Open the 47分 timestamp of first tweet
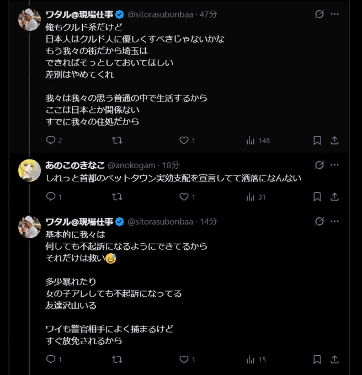The width and height of the screenshot is (362, 375). pyautogui.click(x=208, y=15)
